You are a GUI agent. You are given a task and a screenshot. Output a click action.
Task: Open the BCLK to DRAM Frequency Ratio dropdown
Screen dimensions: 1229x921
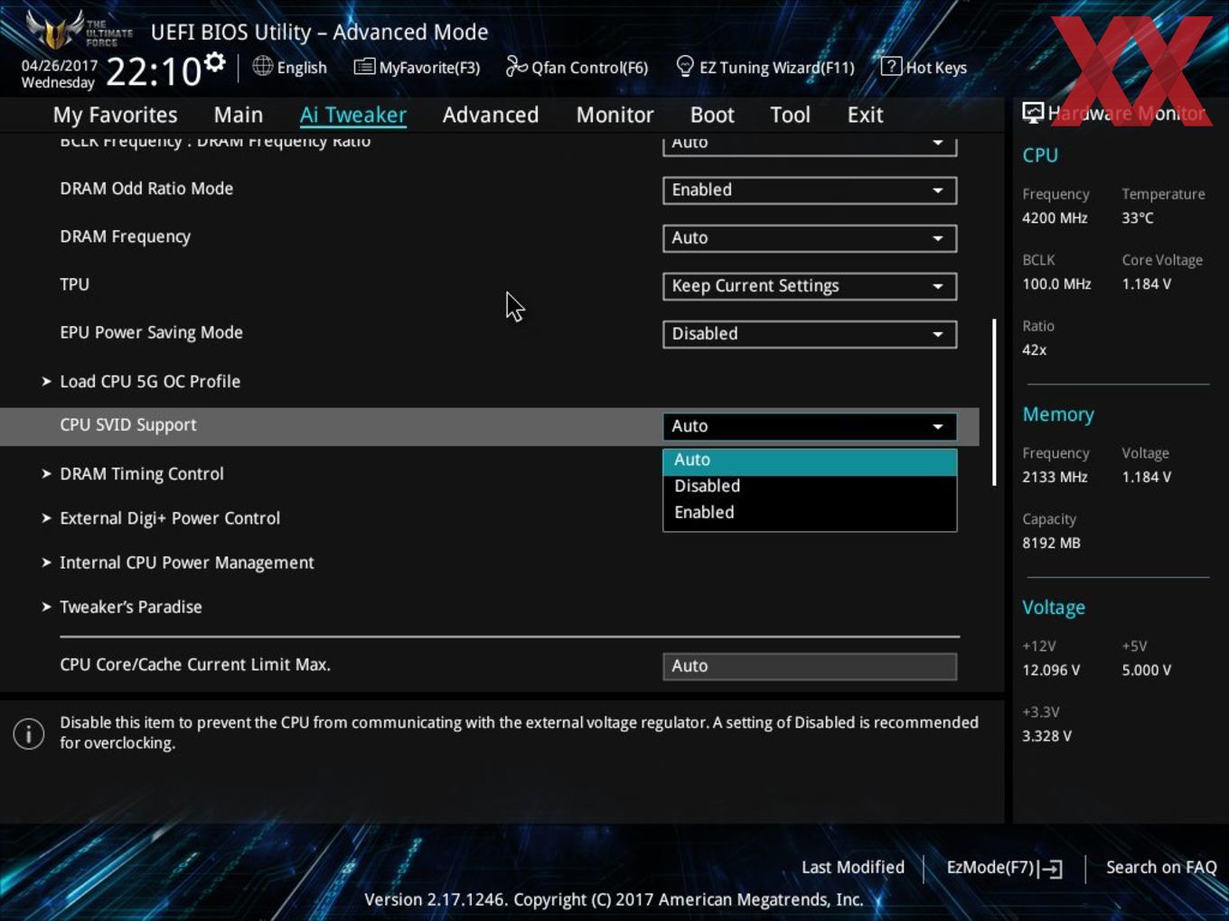click(810, 144)
